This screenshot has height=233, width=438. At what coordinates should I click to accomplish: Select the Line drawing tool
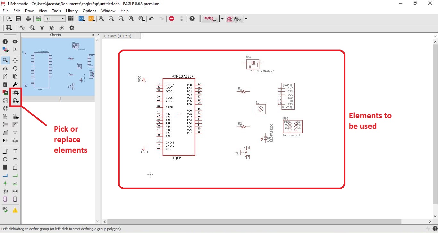[5, 151]
